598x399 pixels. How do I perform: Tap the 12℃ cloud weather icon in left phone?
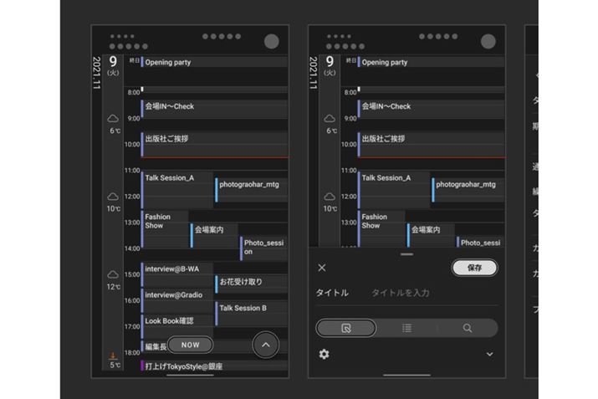pyautogui.click(x=113, y=274)
